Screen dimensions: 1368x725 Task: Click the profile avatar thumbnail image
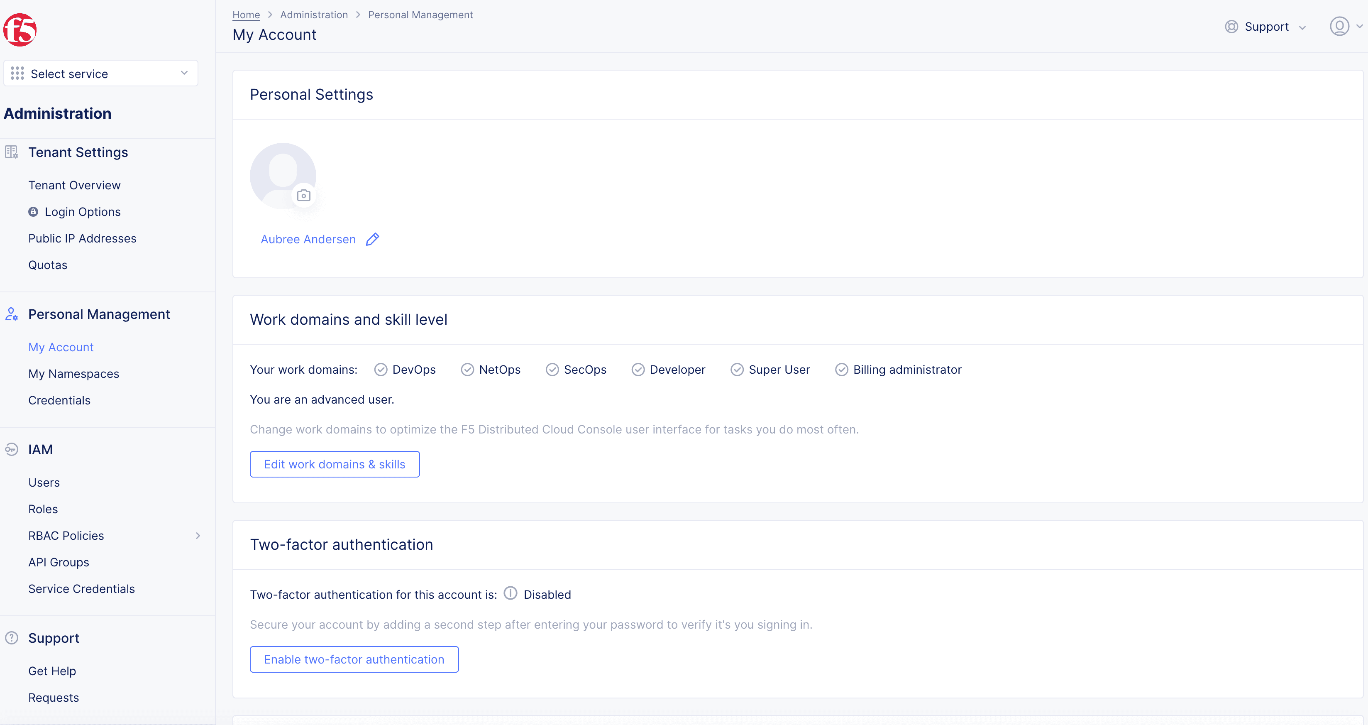(282, 175)
